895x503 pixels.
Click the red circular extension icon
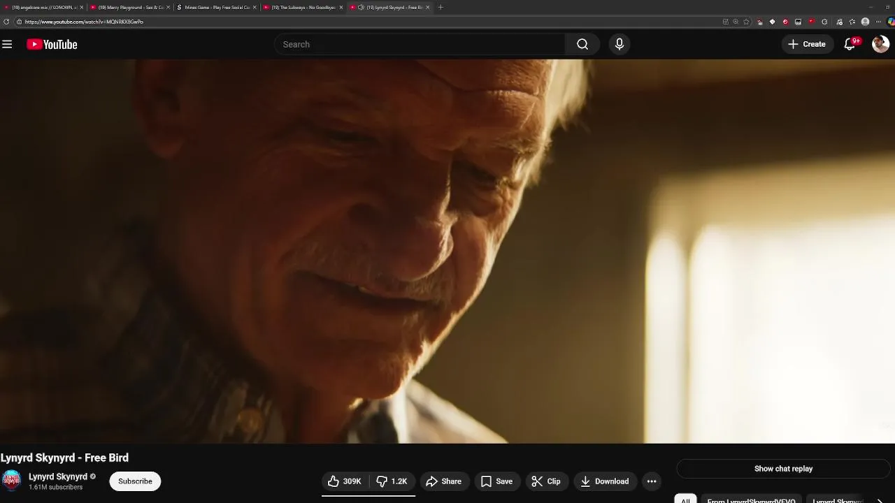click(785, 22)
